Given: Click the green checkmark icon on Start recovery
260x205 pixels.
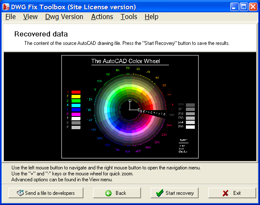Looking at the screenshot, I should (x=160, y=193).
